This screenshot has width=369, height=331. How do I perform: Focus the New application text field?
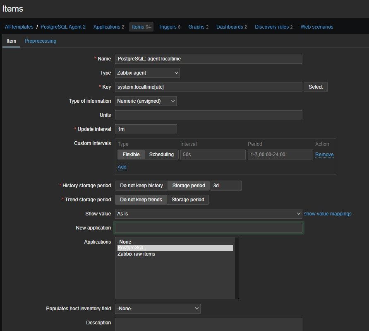pyautogui.click(x=208, y=228)
